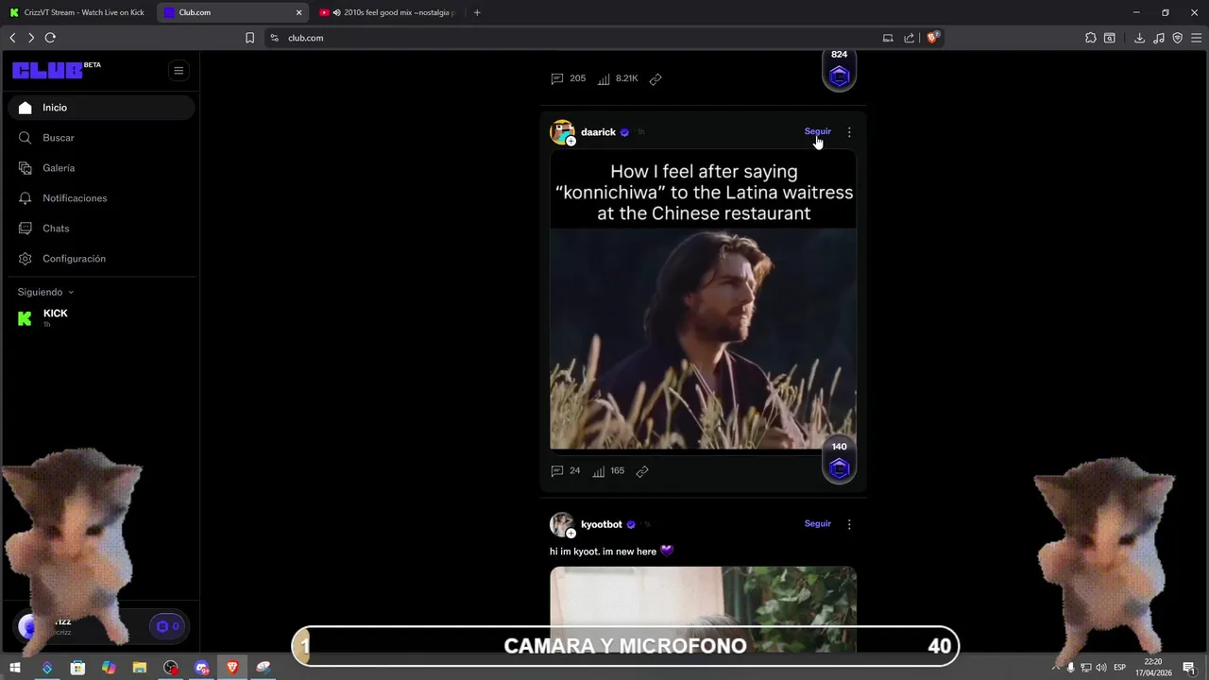The image size is (1209, 680).
Task: Open Microsoft Store from taskbar
Action: [77, 668]
